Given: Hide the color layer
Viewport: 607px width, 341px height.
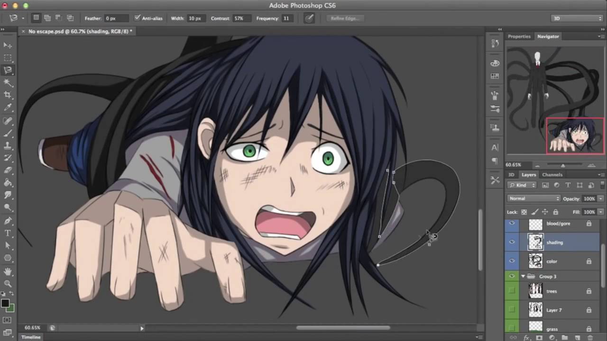Looking at the screenshot, I should click(512, 261).
